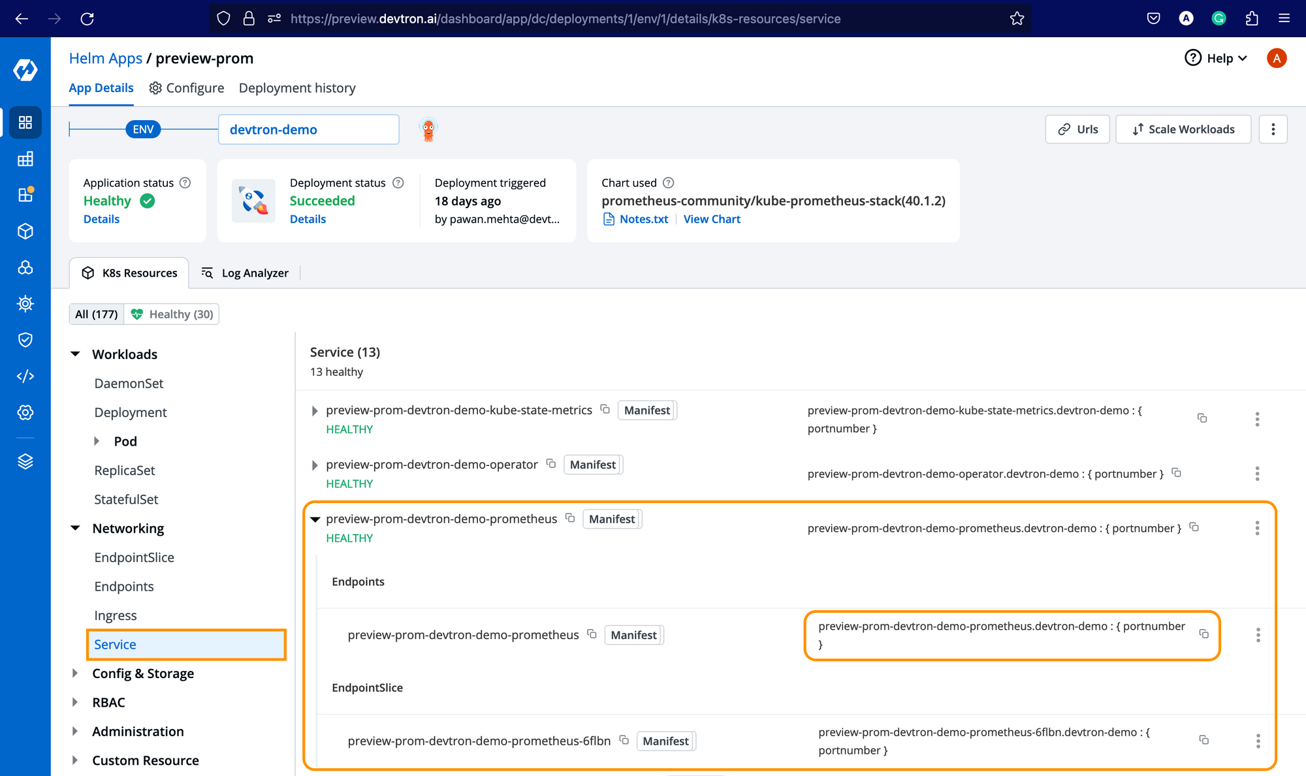Click the Scale Workloads button
Screen dimensions: 1306x776
click(x=1183, y=129)
